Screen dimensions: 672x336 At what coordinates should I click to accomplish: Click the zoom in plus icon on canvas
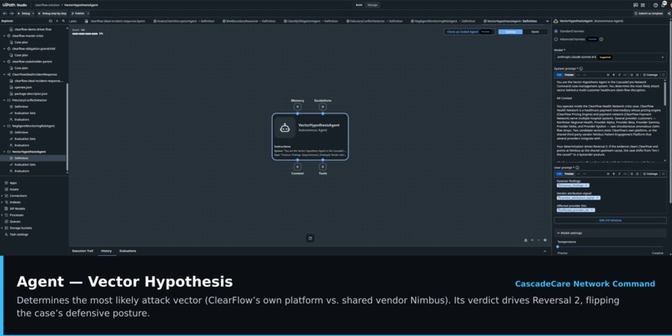532,240
